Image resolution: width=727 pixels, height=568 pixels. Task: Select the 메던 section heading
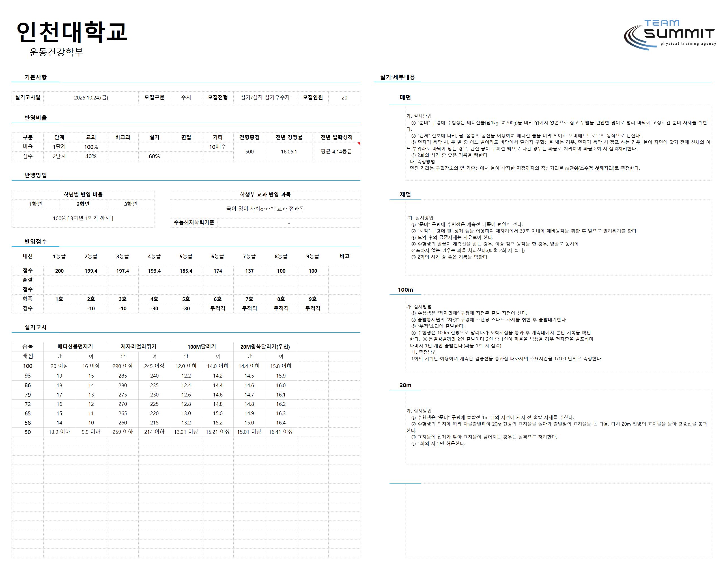coord(405,97)
